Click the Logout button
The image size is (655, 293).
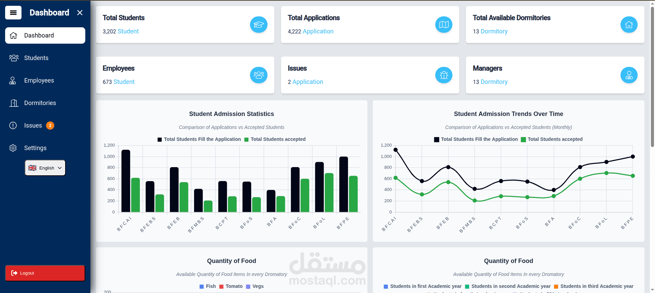pyautogui.click(x=45, y=273)
